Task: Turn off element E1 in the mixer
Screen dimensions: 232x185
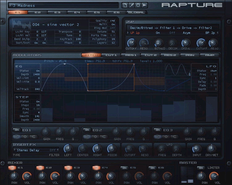Action: 12,168
